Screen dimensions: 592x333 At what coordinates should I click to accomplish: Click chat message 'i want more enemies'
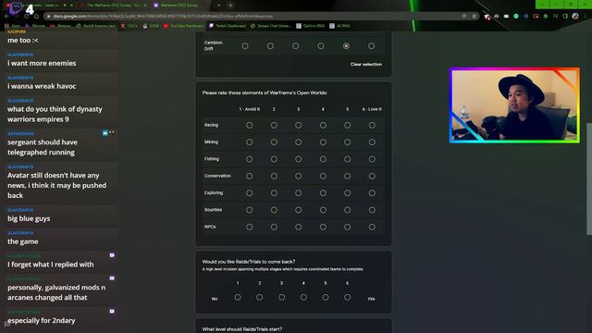[42, 63]
